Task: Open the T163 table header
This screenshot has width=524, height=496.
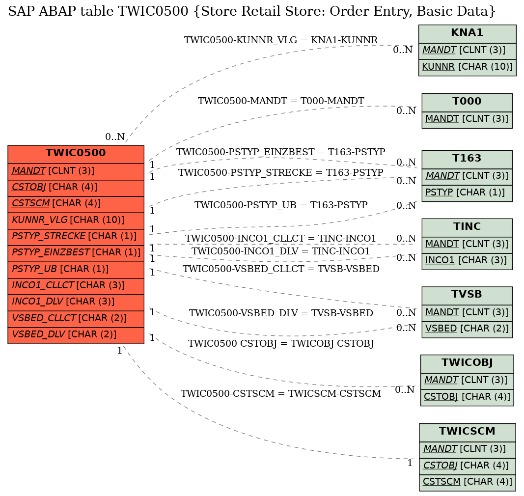Action: coord(467,159)
